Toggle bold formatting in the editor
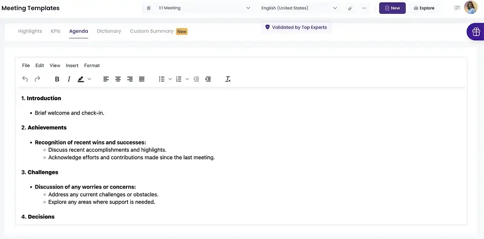The height and width of the screenshot is (239, 484). pyautogui.click(x=57, y=79)
